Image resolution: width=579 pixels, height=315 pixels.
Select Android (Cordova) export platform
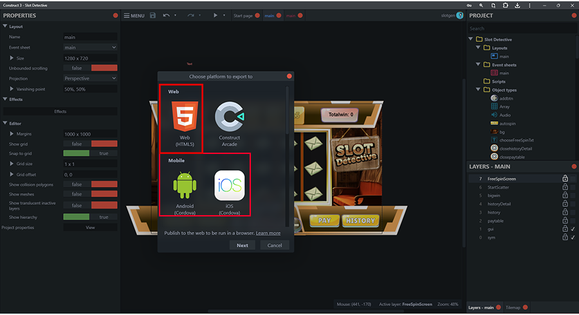185,193
